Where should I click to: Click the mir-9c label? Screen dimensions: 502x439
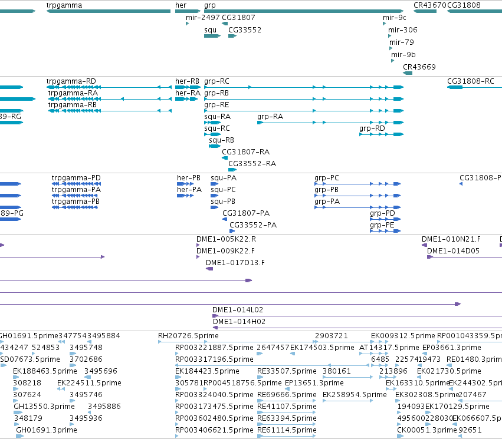(x=395, y=18)
